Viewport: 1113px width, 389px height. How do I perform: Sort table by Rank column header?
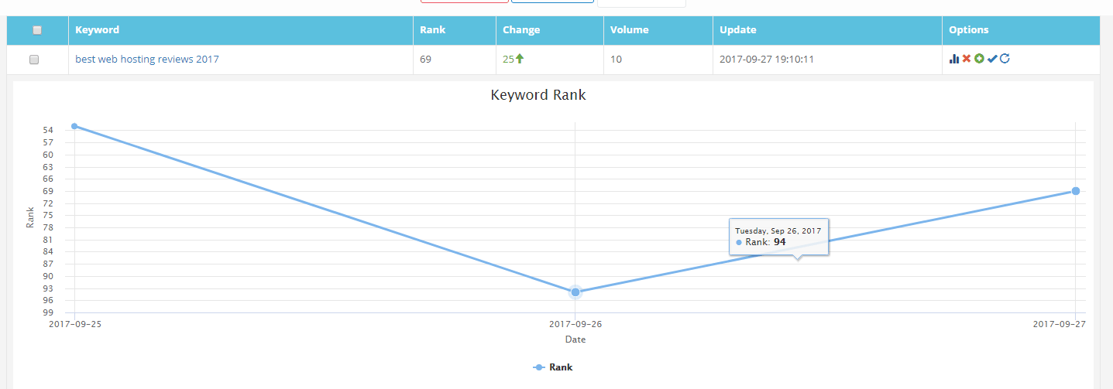(432, 30)
